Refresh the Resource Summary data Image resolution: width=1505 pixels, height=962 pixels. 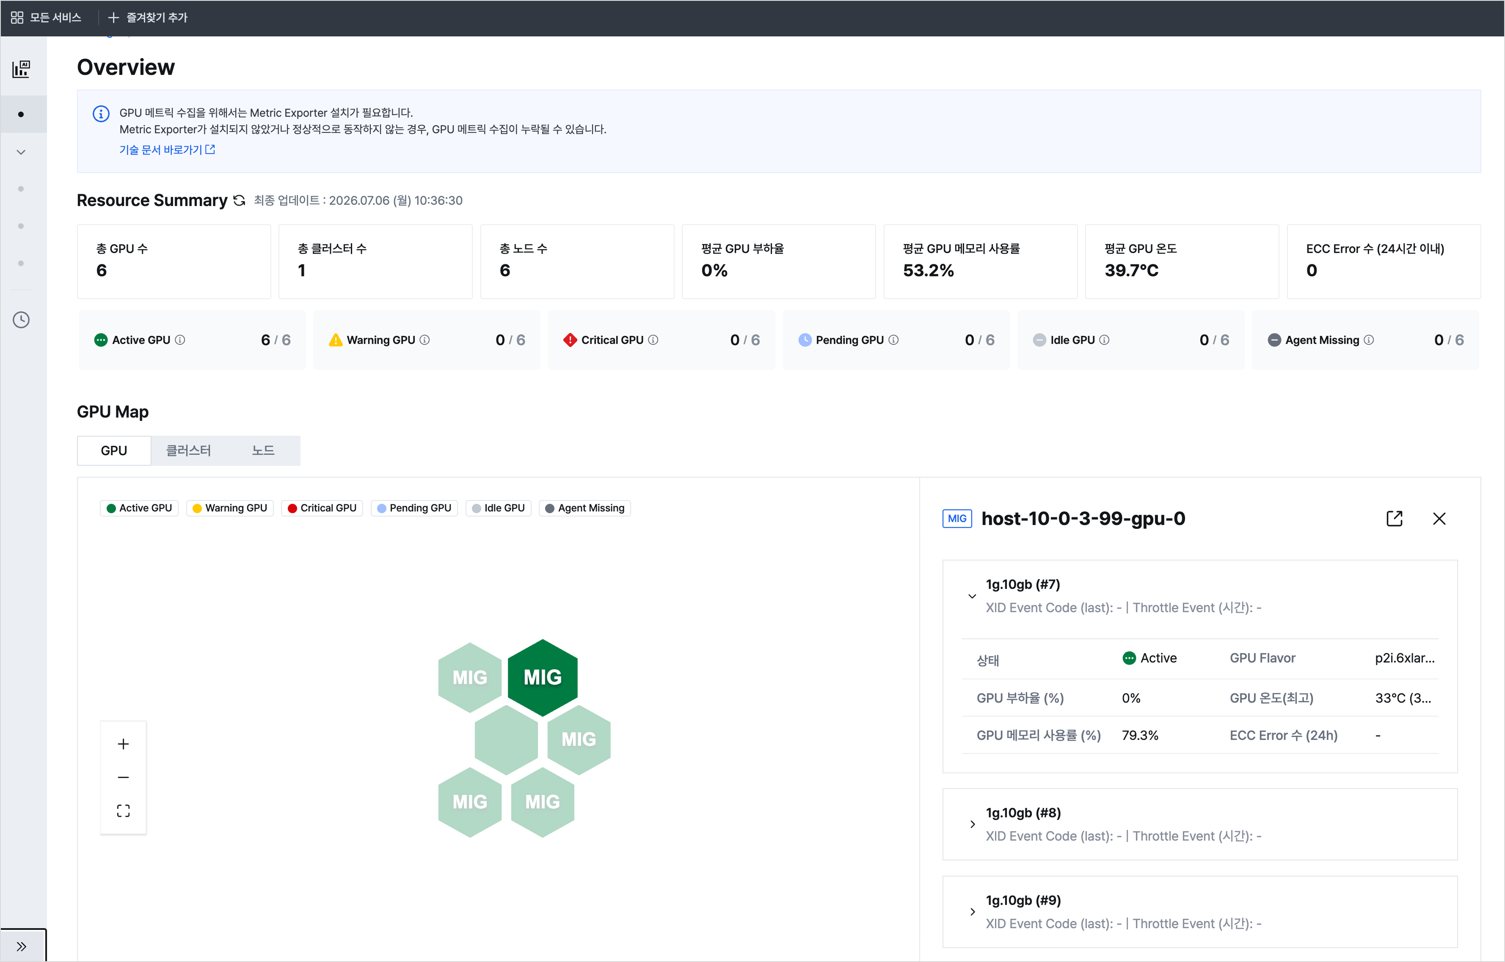tap(239, 201)
